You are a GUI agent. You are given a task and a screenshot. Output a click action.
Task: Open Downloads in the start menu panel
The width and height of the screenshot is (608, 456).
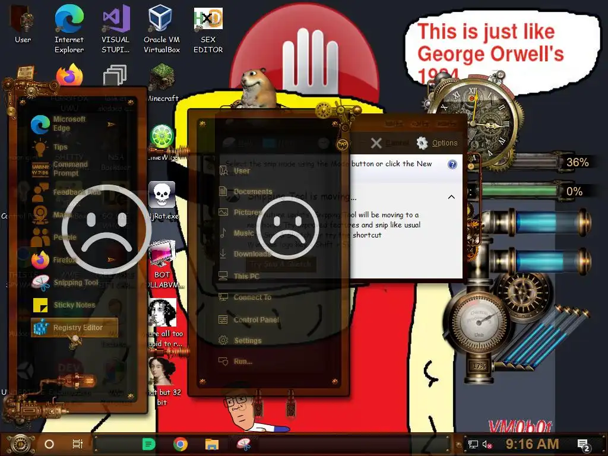[245, 254]
